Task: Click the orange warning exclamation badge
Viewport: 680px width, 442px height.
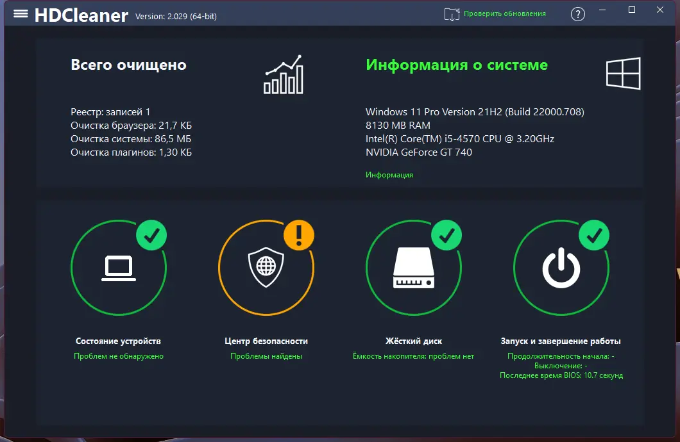Action: (x=299, y=235)
